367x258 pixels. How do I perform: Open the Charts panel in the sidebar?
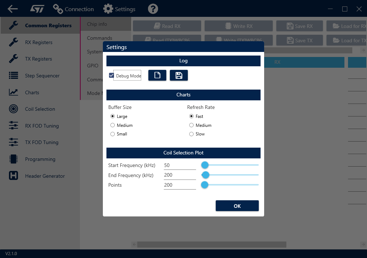[32, 92]
